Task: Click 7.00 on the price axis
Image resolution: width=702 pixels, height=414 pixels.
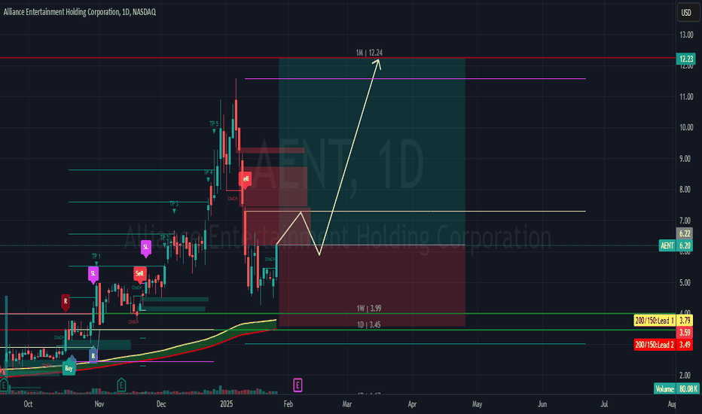Action: 686,221
